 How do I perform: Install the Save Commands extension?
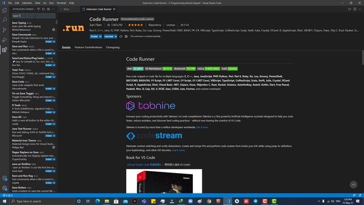[x=50, y=42]
